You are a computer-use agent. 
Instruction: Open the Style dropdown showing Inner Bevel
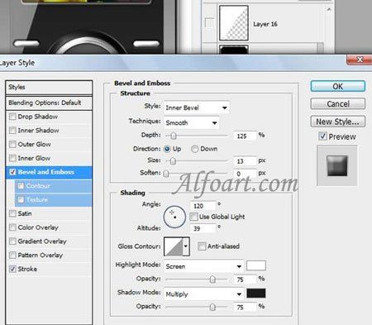[x=197, y=108]
